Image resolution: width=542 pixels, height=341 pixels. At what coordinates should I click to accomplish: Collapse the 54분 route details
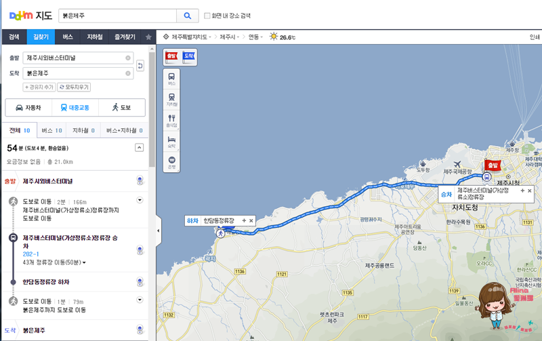point(139,148)
